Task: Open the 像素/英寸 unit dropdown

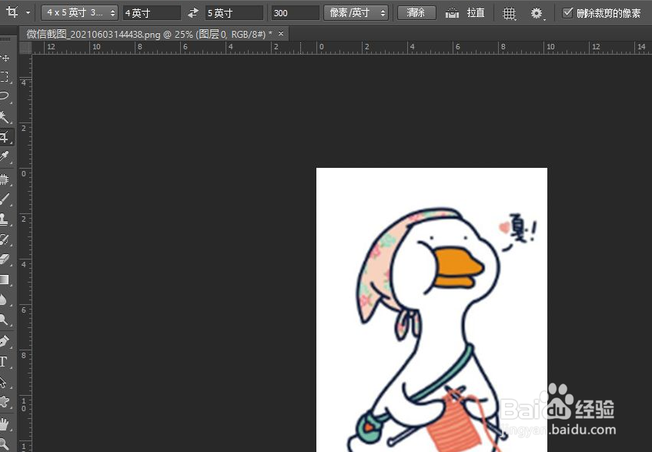Action: pyautogui.click(x=356, y=13)
